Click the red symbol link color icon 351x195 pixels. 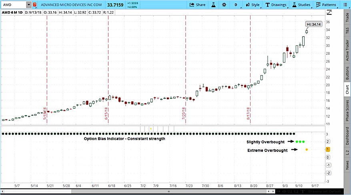pos(35,5)
